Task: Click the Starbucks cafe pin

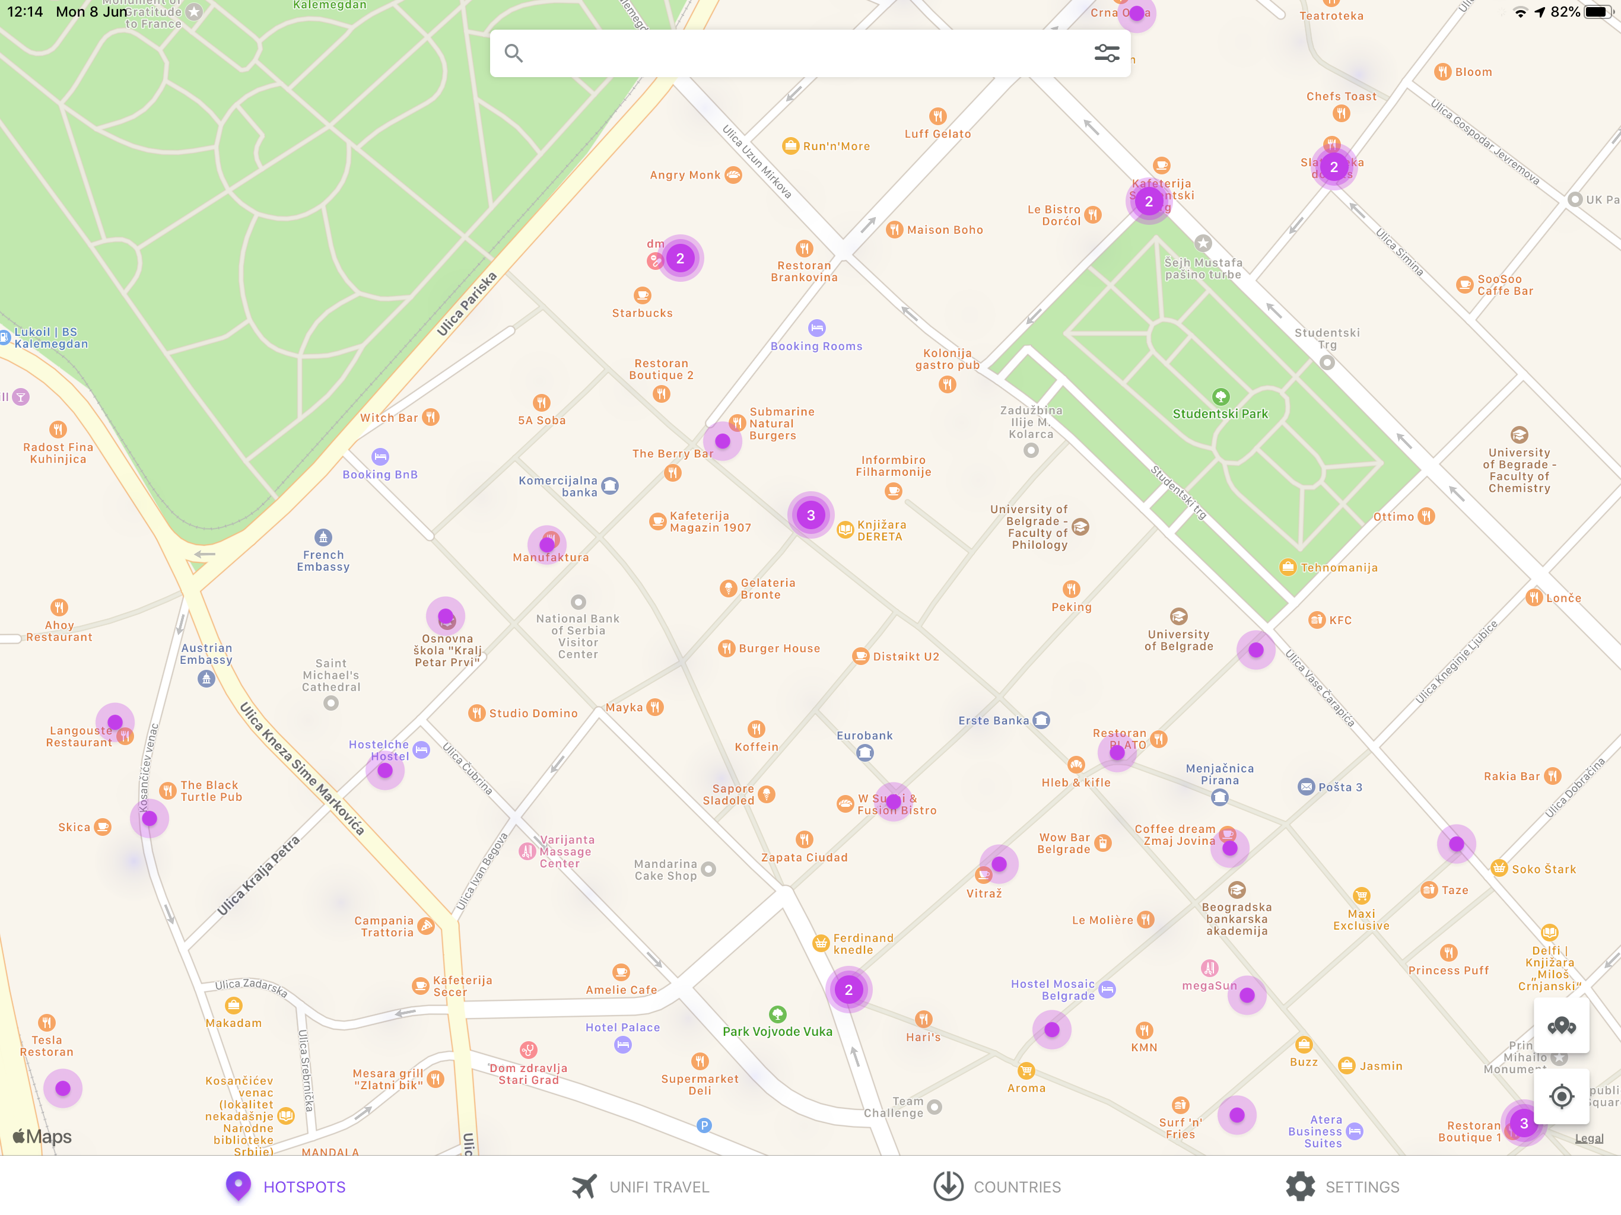Action: (x=642, y=295)
